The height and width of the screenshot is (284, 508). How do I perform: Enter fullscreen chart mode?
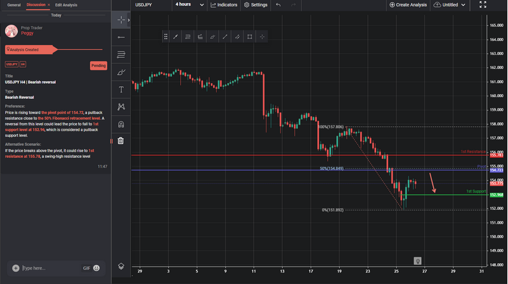[483, 4]
